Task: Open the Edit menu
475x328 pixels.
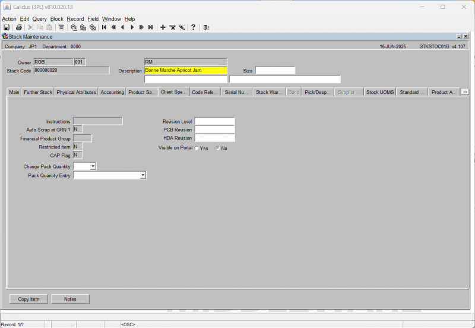Action: point(24,19)
